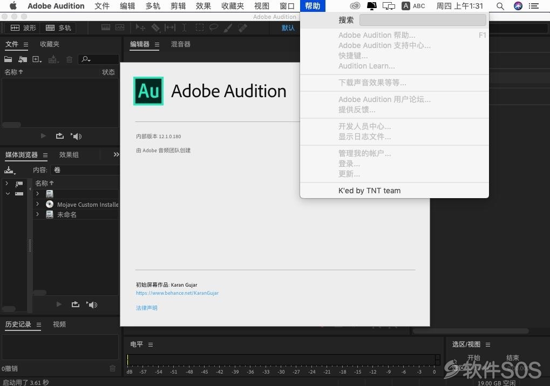The image size is (550, 386).
Task: Switch to the 混音器 tab
Action: coord(181,44)
